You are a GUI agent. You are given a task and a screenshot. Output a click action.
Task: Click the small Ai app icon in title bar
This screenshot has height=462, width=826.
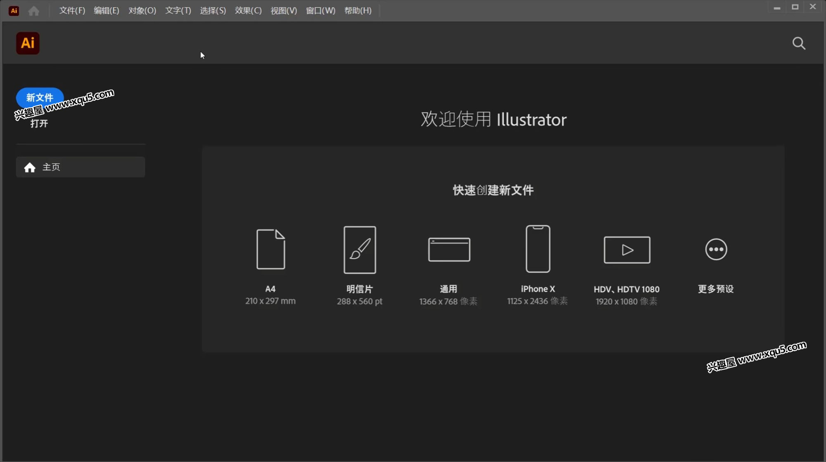point(14,11)
